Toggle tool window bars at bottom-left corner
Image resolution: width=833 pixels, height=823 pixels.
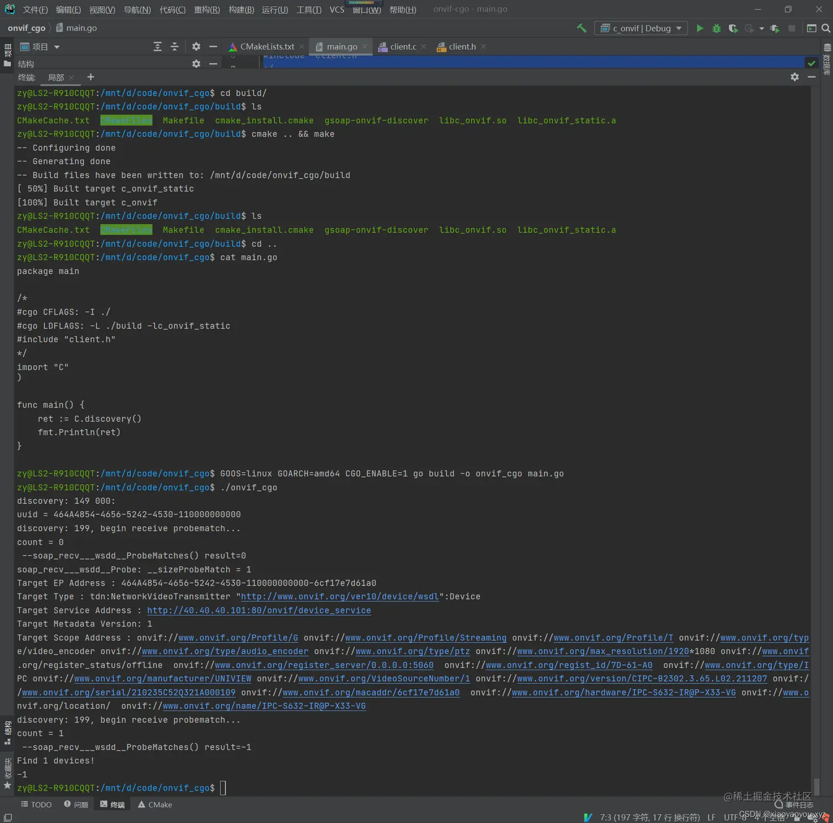pyautogui.click(x=7, y=817)
